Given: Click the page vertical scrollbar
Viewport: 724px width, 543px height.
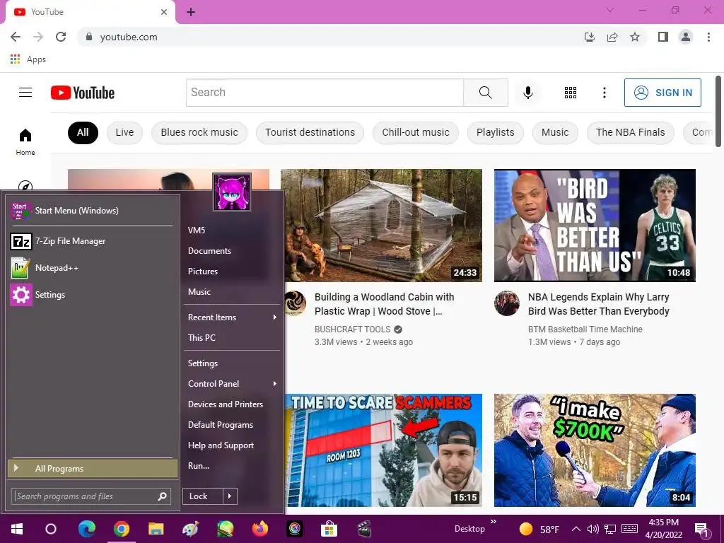Looking at the screenshot, I should tap(718, 111).
